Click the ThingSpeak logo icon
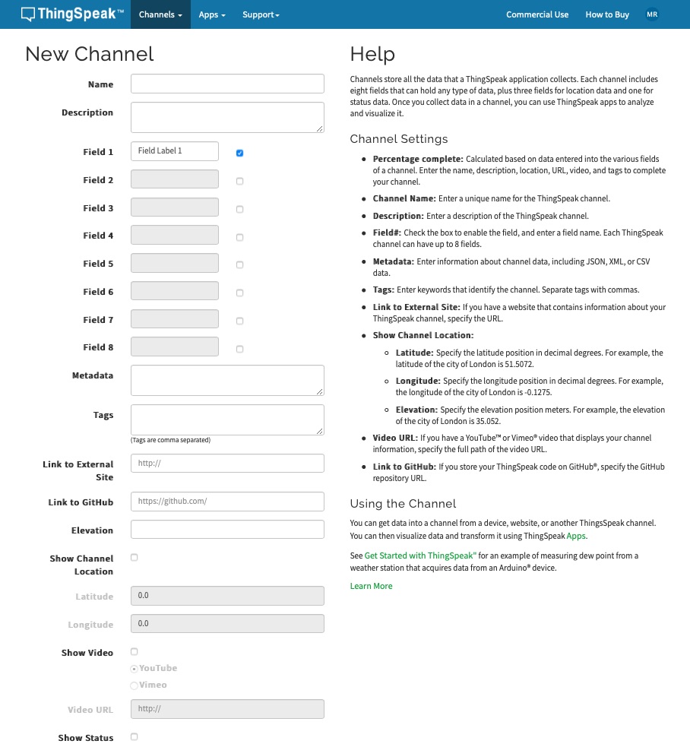Viewport: 690px width, 747px height. pyautogui.click(x=28, y=14)
